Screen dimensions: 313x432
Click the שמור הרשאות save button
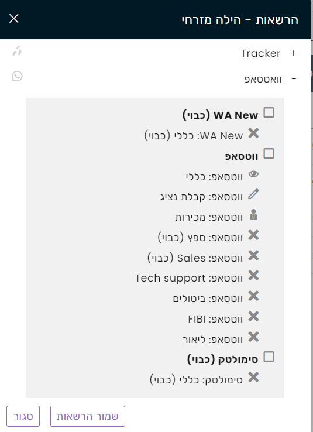(x=88, y=416)
